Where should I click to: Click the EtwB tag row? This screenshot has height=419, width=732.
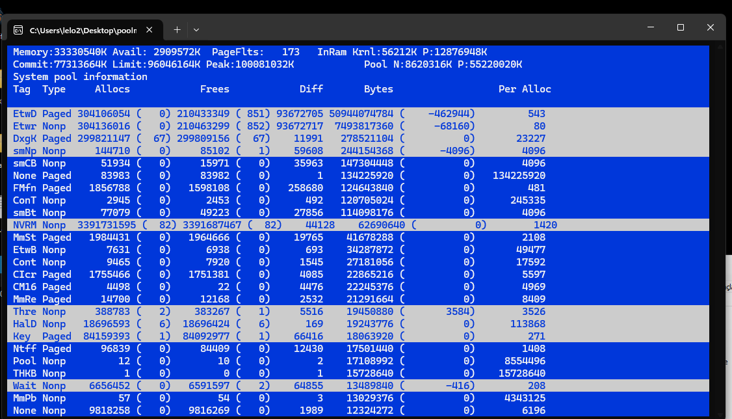(x=358, y=250)
